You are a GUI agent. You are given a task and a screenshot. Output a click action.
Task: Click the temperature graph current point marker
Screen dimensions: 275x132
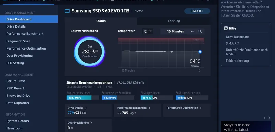click(200, 52)
